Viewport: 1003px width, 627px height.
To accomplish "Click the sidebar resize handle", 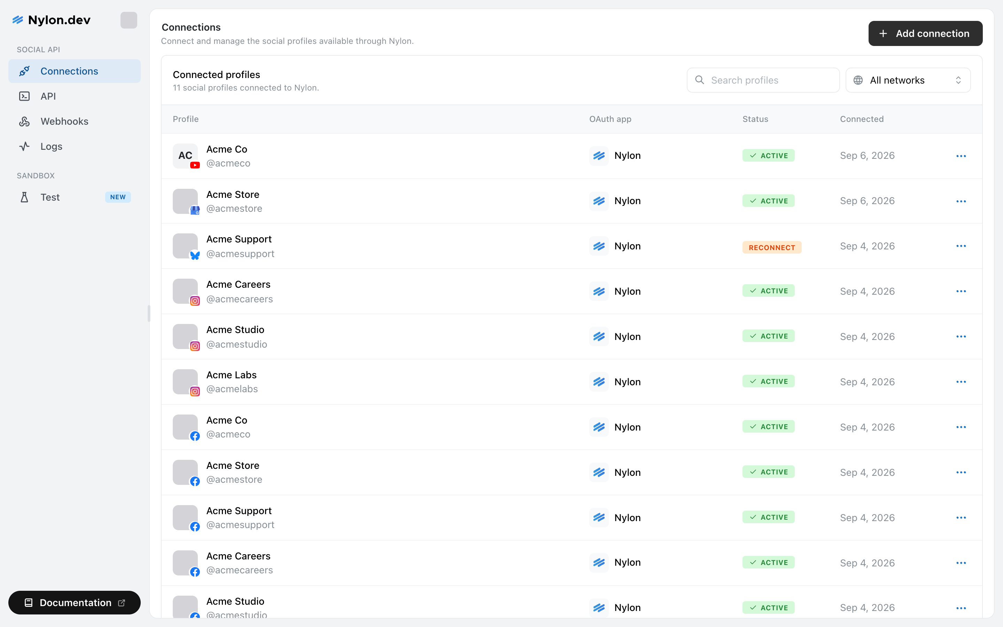I will click(x=149, y=313).
